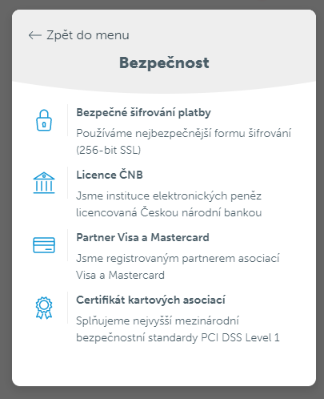Click the 'Používáme nejbezpečnější formu šifrování' text
Image resolution: width=324 pixels, height=399 pixels.
[x=183, y=133]
